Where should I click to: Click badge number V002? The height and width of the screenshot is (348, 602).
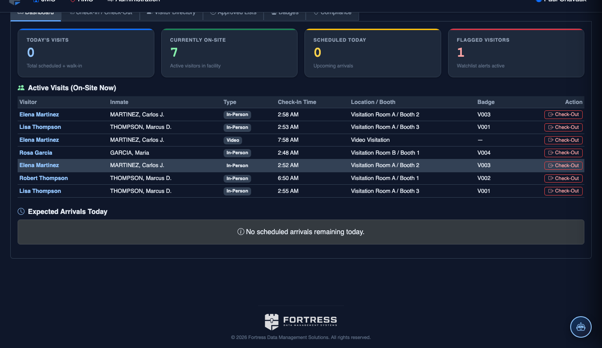tap(484, 178)
